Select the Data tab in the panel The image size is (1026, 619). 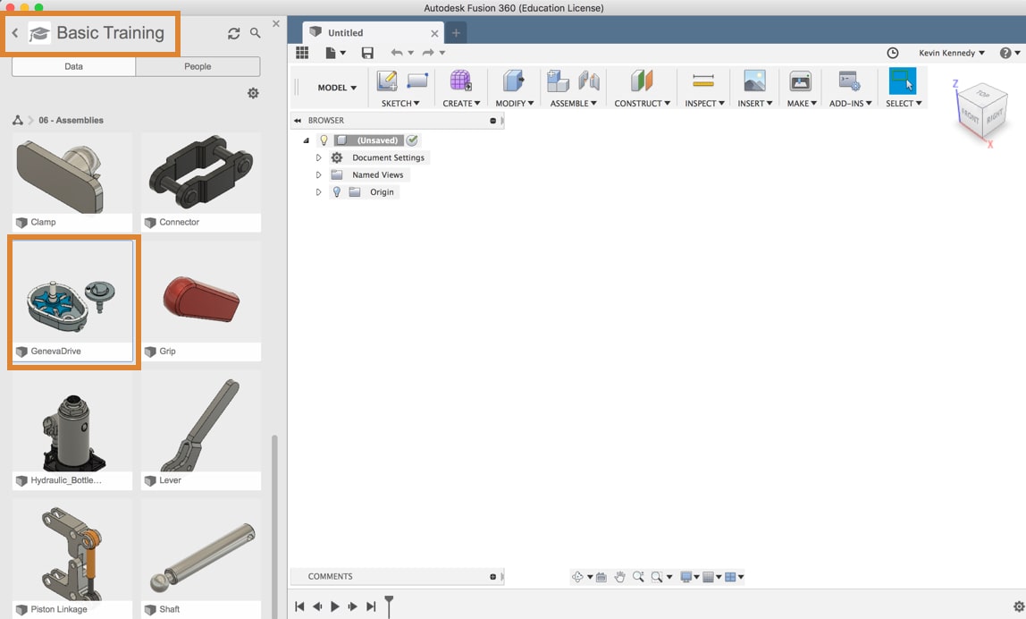[x=72, y=66]
